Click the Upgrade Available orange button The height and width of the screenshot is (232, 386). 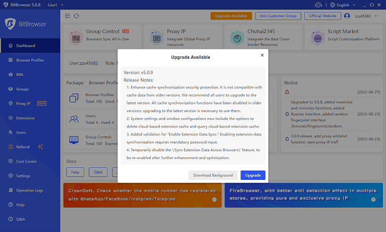(231, 16)
